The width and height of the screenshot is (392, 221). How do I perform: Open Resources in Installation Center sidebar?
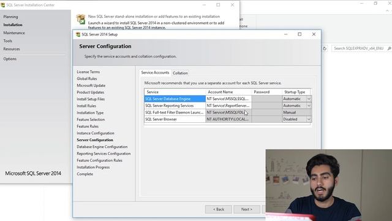pos(12,49)
